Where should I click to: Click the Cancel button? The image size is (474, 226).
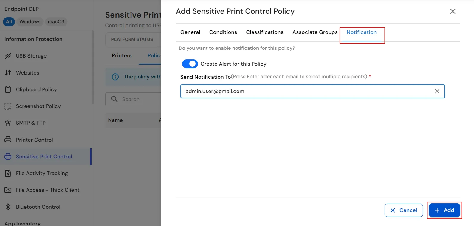pyautogui.click(x=404, y=210)
